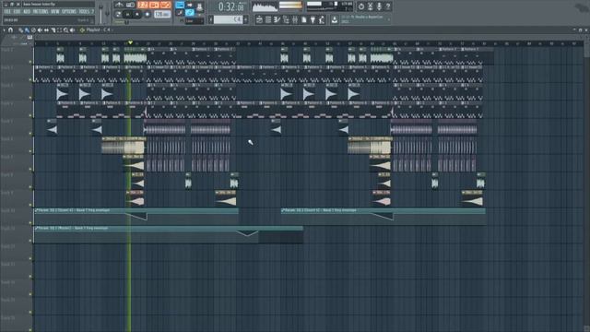The image size is (590, 332).
Task: Toggle the blue typing keyboard icon
Action: tap(180, 5)
